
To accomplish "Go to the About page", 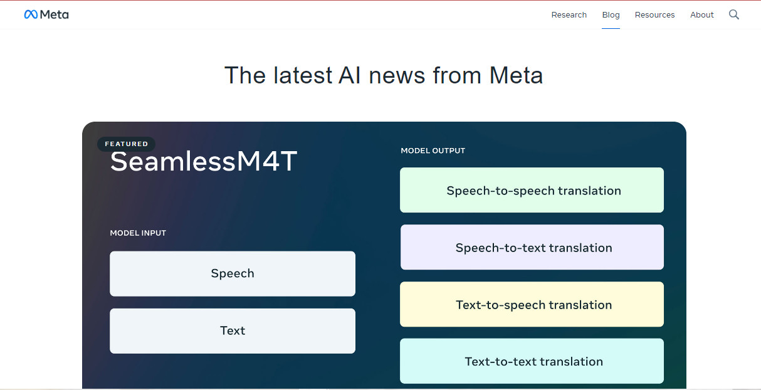I will click(702, 15).
